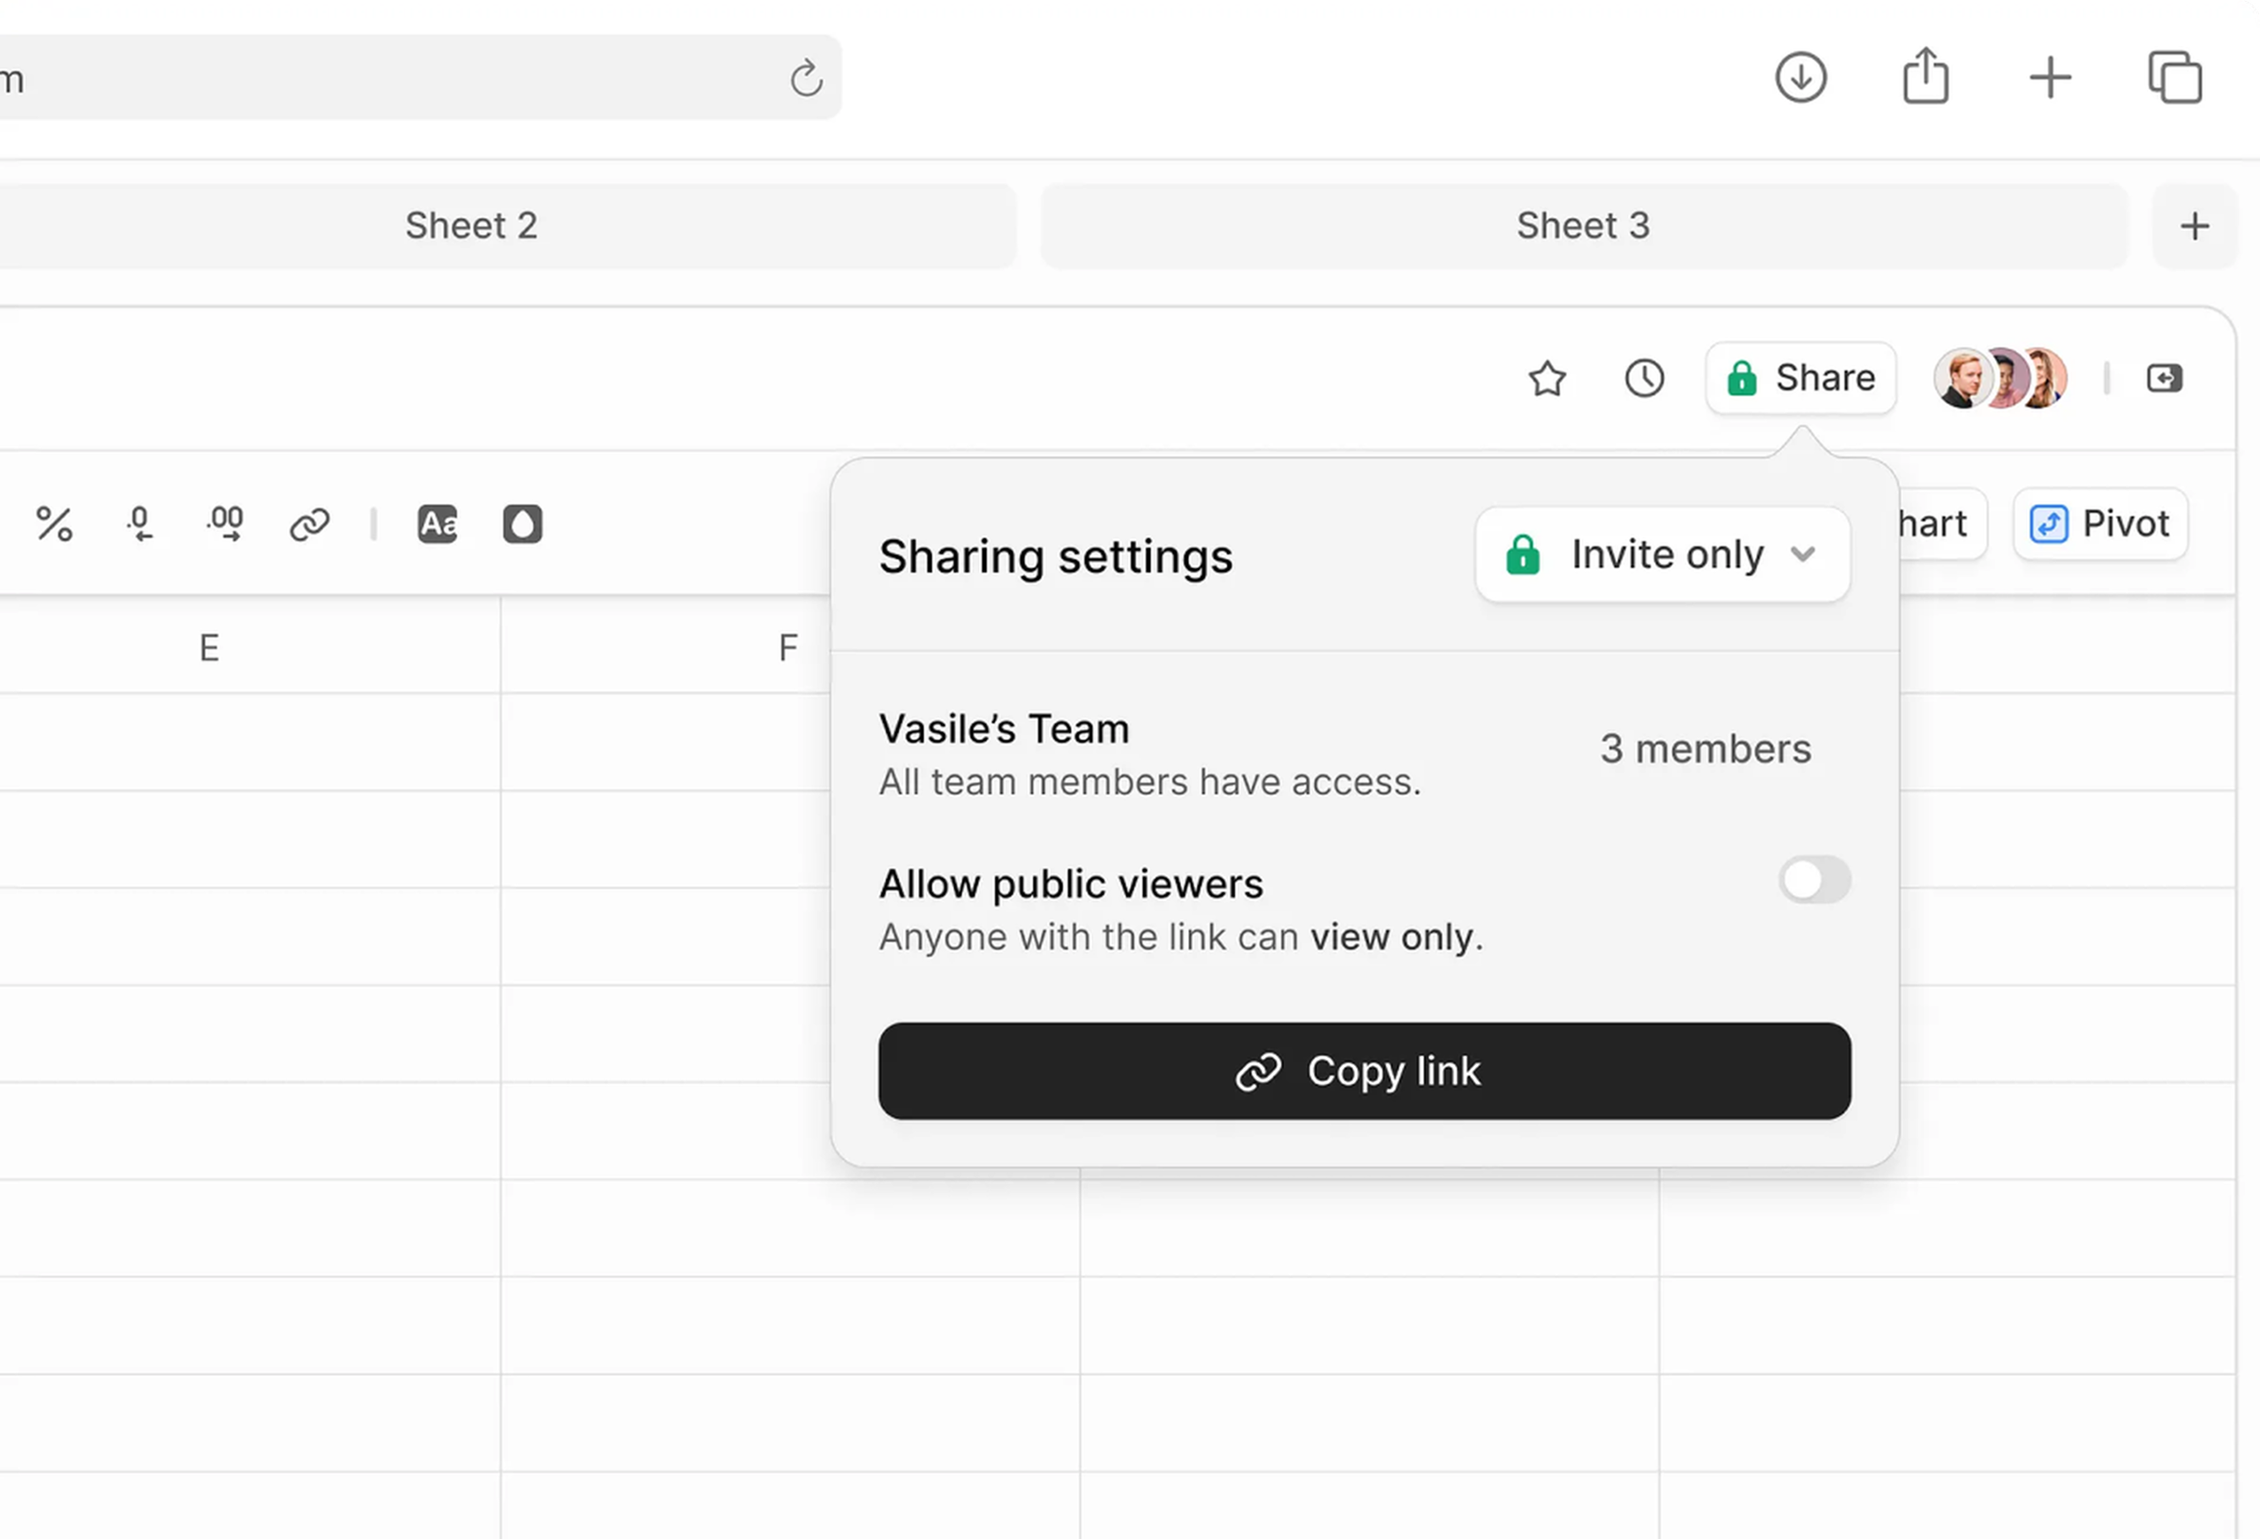Open version history clock icon
The height and width of the screenshot is (1539, 2260).
coord(1644,379)
